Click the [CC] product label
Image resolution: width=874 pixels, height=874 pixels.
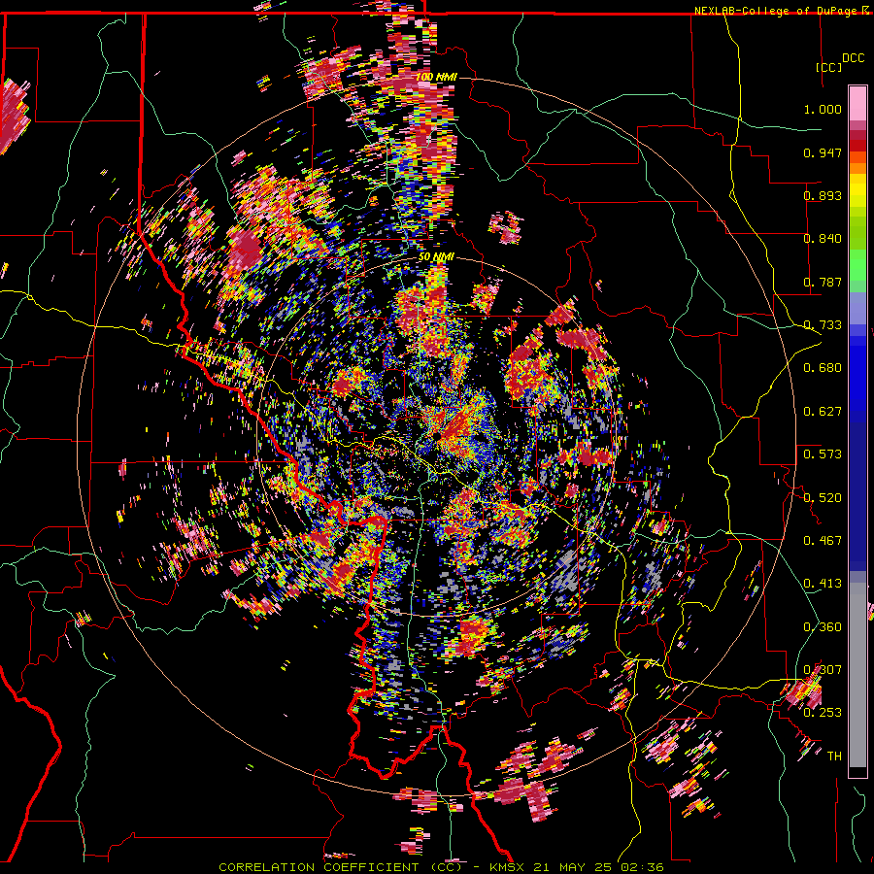(828, 67)
